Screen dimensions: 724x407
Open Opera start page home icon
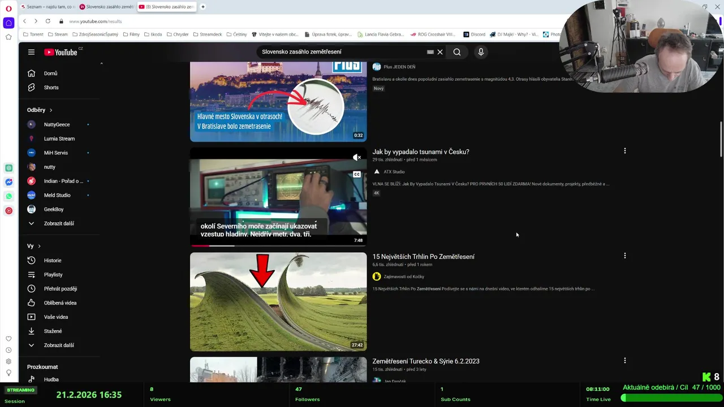coord(8,23)
